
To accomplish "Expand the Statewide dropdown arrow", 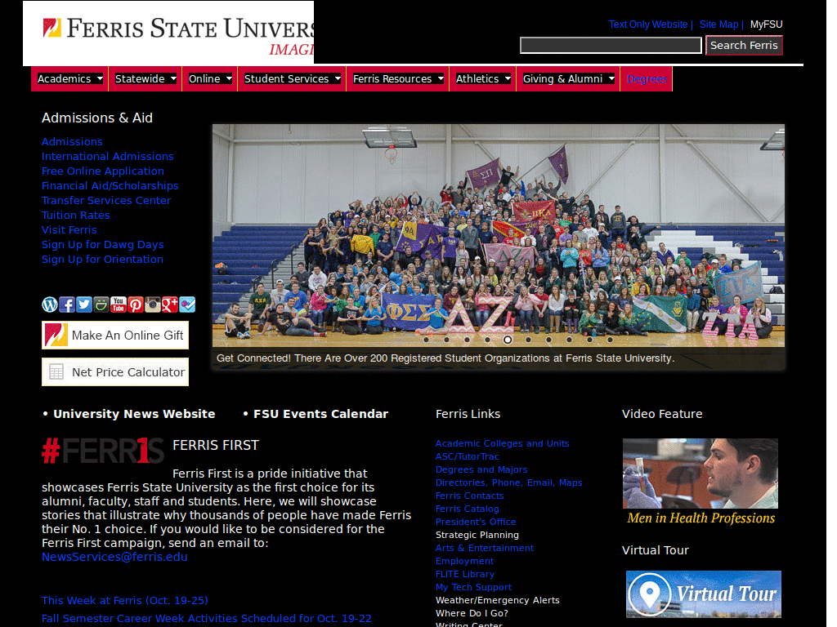I will click(x=173, y=79).
